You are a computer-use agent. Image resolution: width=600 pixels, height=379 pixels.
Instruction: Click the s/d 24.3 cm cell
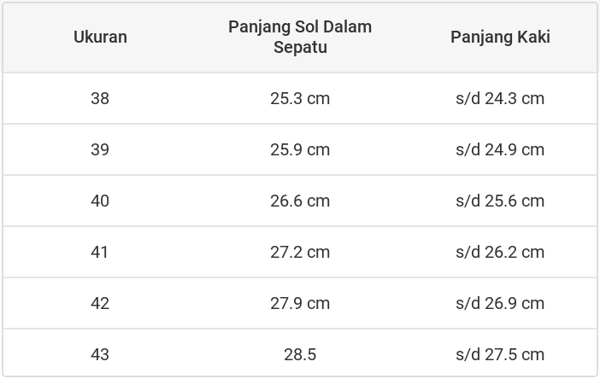[x=500, y=98]
